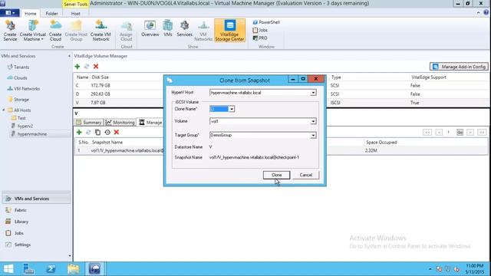This screenshot has height=276, width=491.
Task: Refresh the snapshot list
Action: pyautogui.click(x=88, y=133)
